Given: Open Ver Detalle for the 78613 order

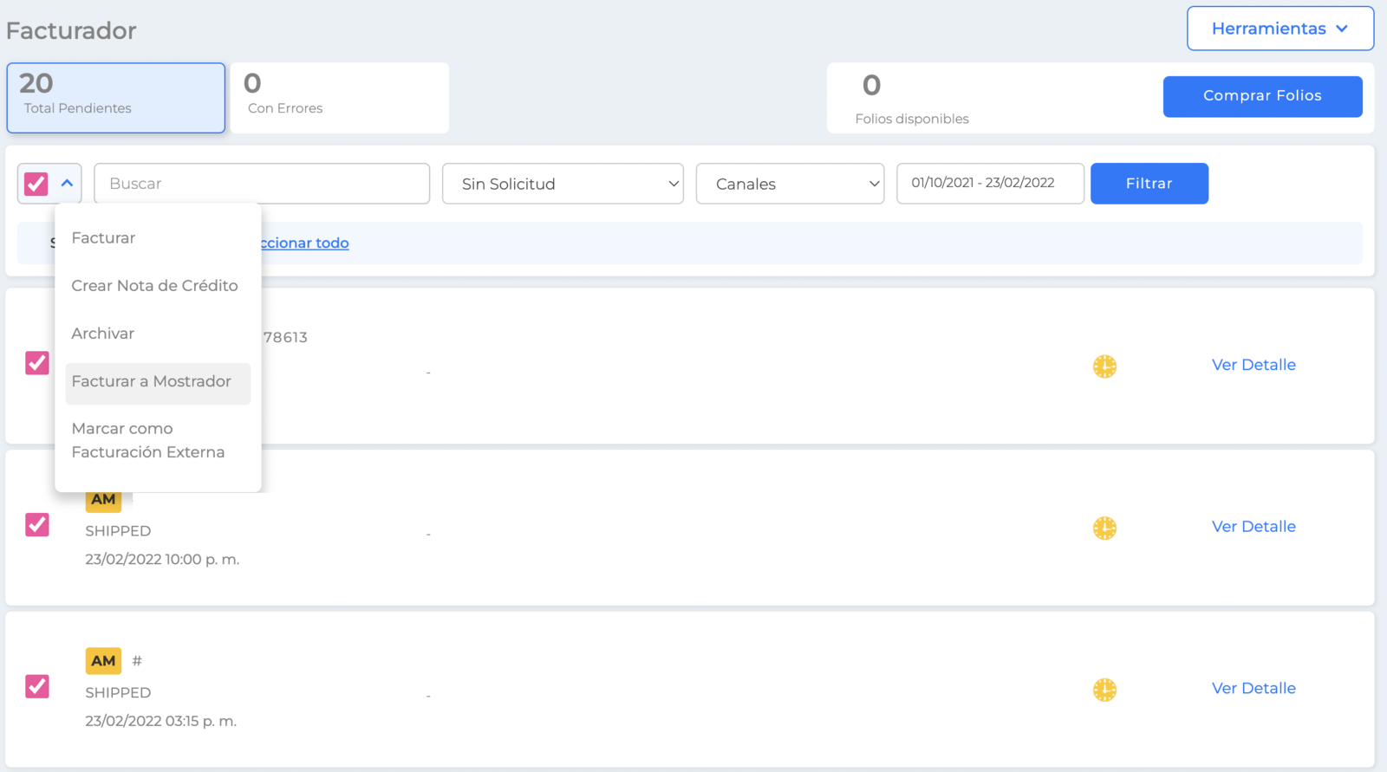Looking at the screenshot, I should 1254,365.
